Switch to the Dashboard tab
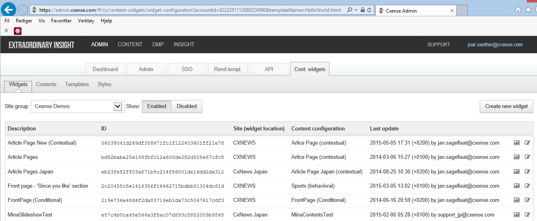The height and width of the screenshot is (221, 537). (105, 69)
